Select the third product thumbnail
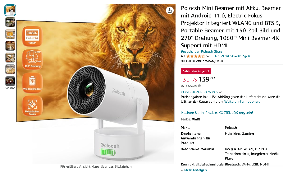 click(x=10, y=34)
